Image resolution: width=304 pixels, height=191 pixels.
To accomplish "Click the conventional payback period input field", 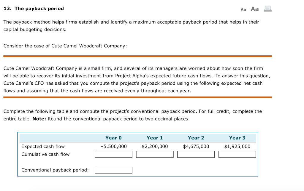I will (113, 170).
